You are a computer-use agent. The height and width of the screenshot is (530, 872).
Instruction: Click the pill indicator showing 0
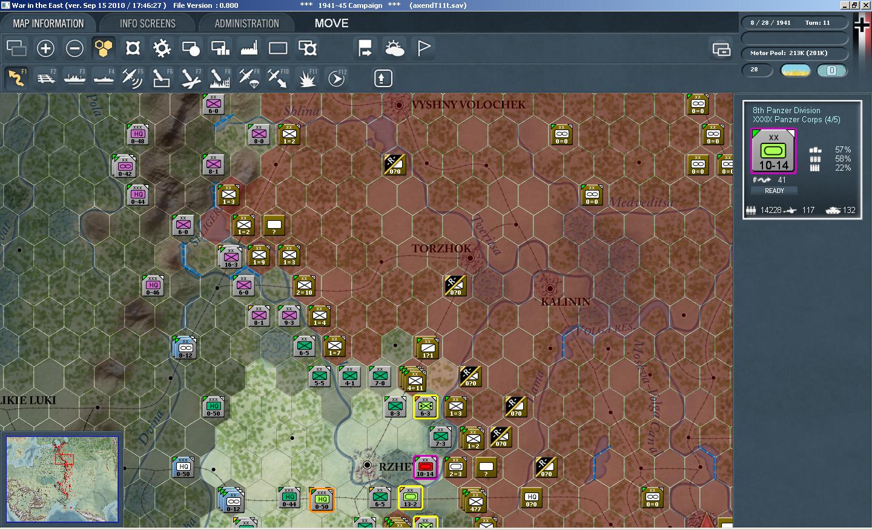click(x=831, y=70)
